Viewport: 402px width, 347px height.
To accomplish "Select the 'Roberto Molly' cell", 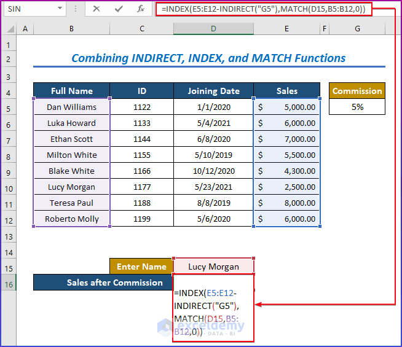I will 71,219.
